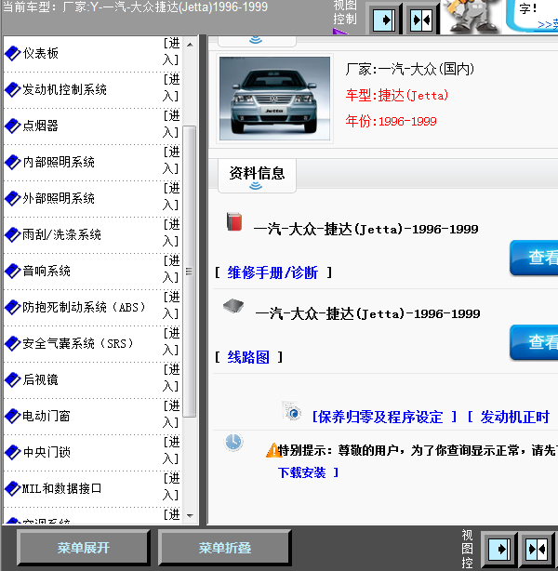
Task: Open [进入] for 点烟器
Action: click(x=171, y=124)
